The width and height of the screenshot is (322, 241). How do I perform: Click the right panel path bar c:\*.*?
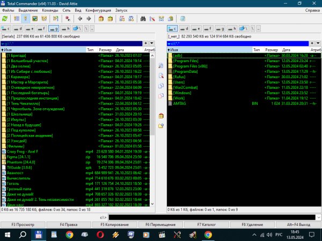click(238, 43)
